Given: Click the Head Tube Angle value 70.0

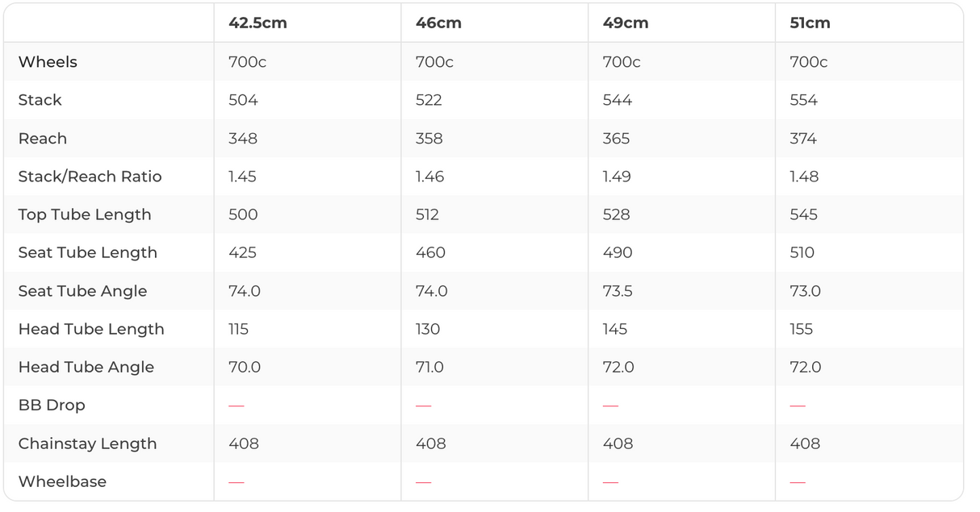Looking at the screenshot, I should click(245, 368).
